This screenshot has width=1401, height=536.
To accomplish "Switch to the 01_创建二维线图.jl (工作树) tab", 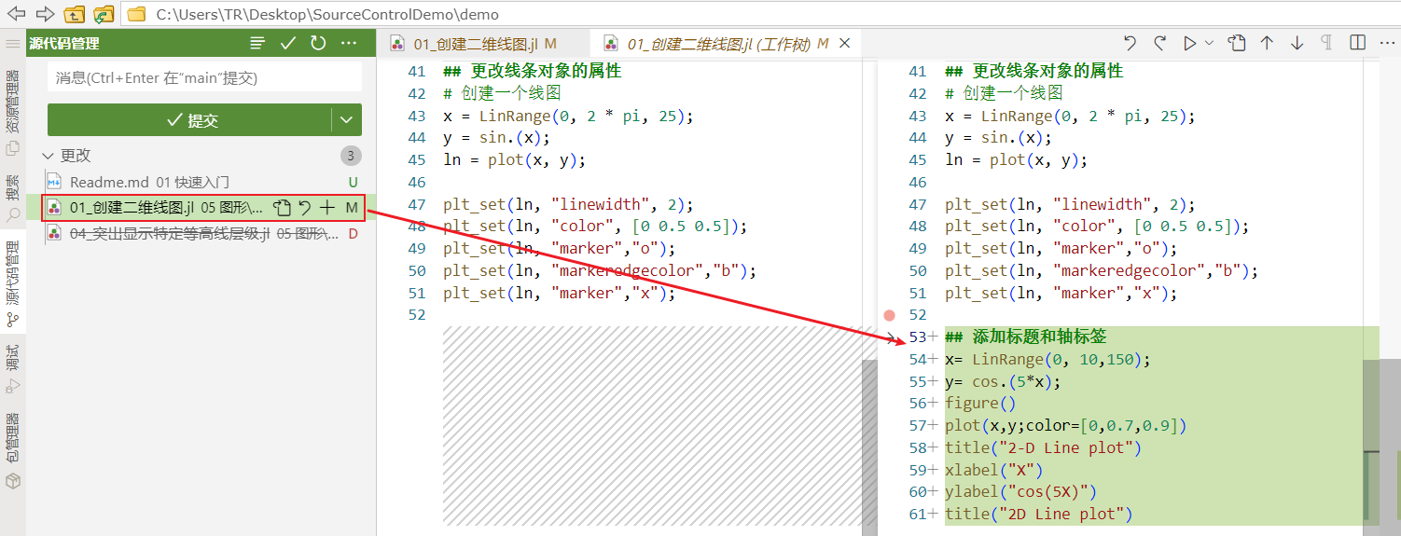I will coord(718,44).
